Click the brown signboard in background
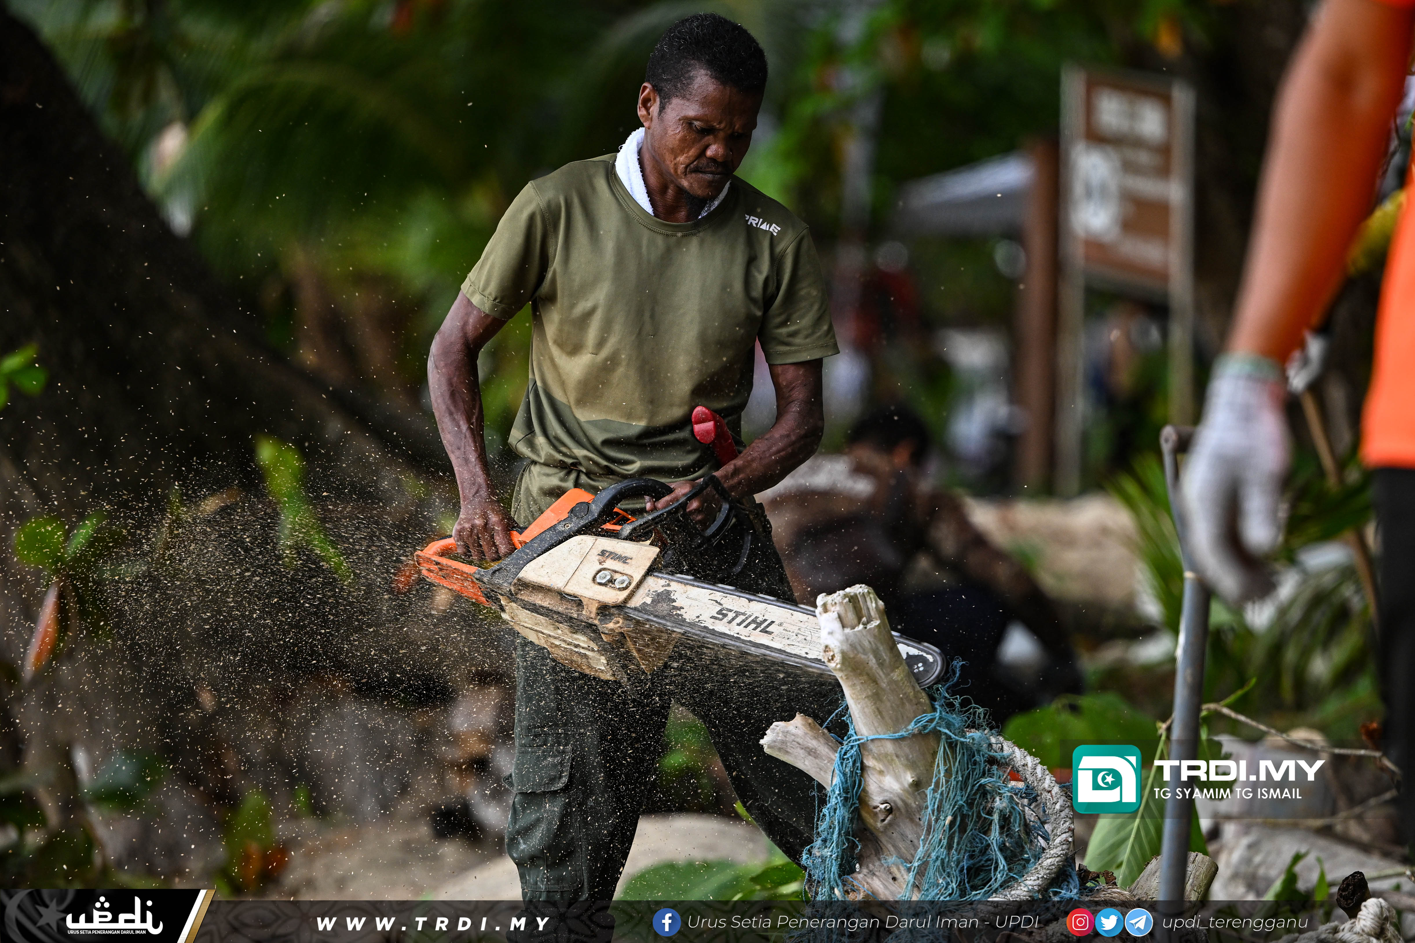Image resolution: width=1415 pixels, height=943 pixels. tap(1127, 180)
